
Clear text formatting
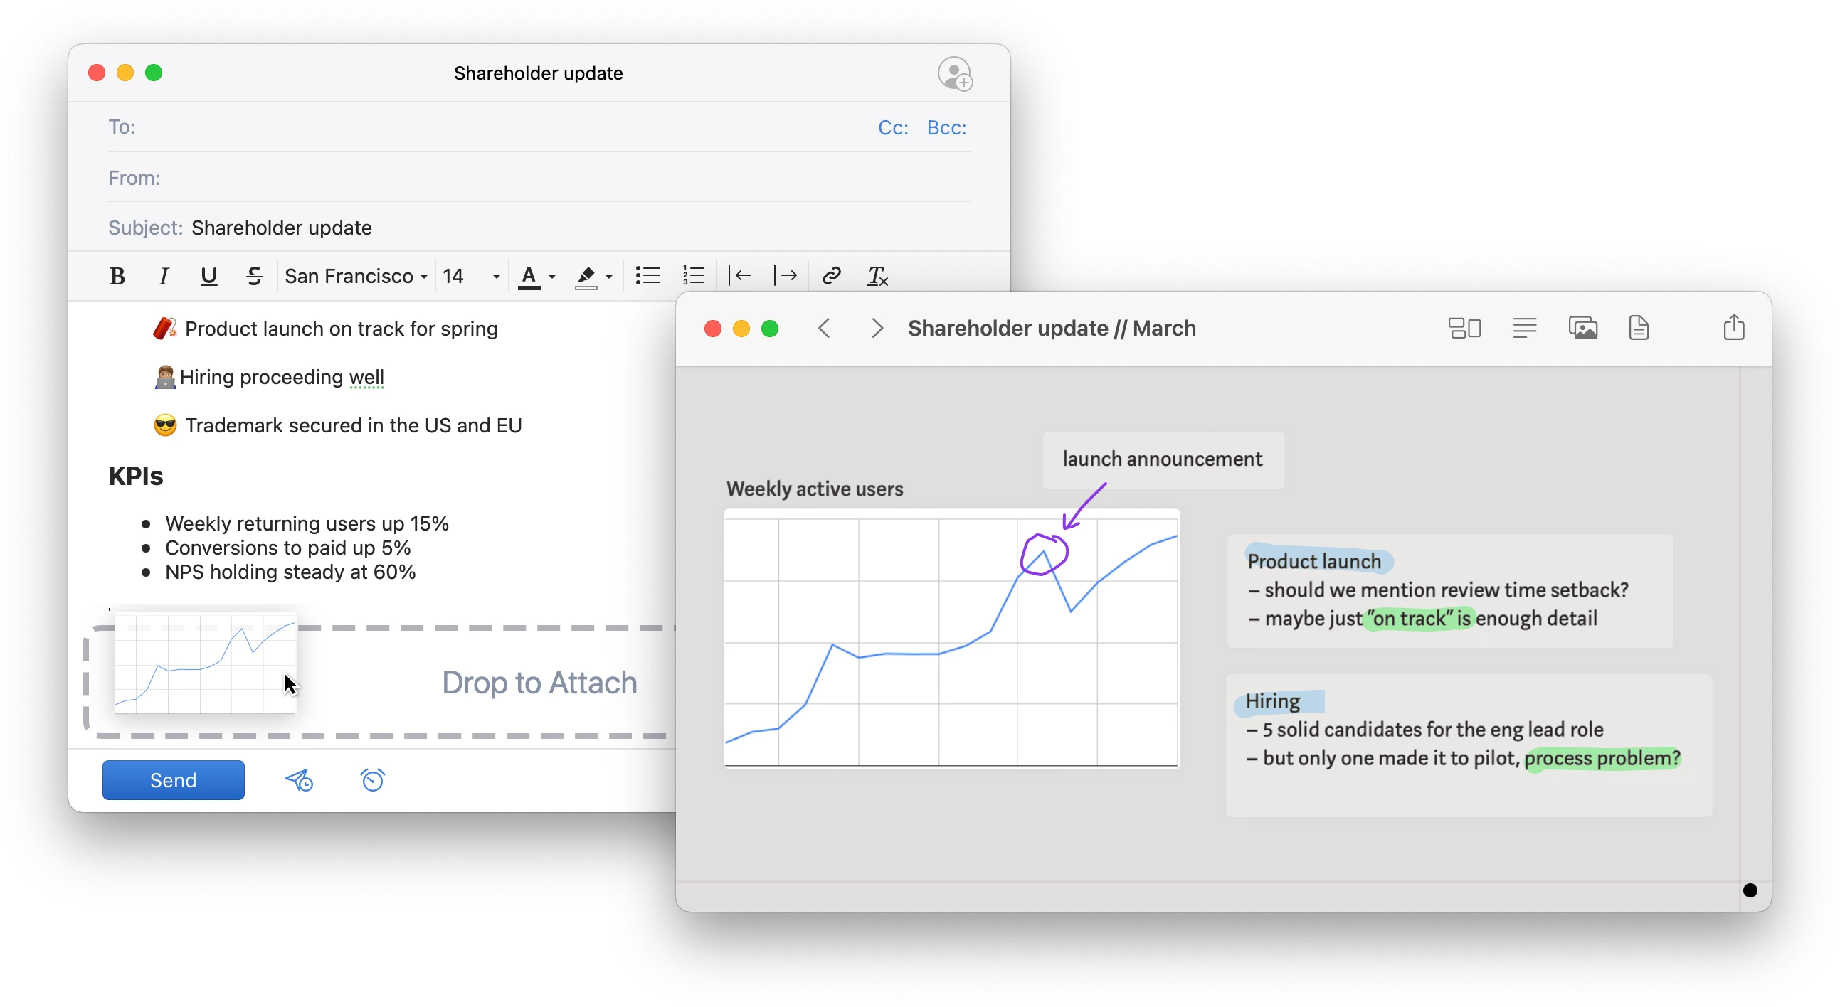877,276
